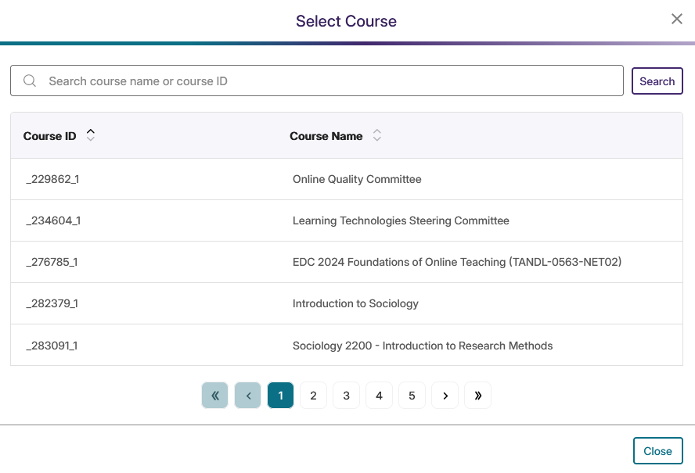This screenshot has width=695, height=473.
Task: Select Introduction to Sociology course
Action: click(x=347, y=303)
